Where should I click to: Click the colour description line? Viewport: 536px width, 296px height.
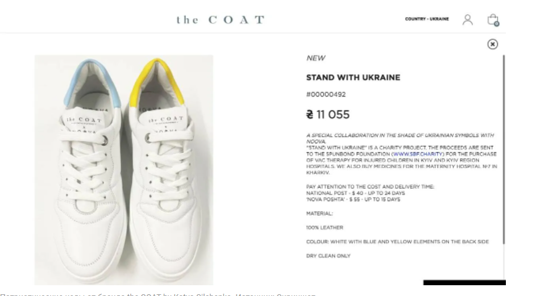click(x=397, y=241)
